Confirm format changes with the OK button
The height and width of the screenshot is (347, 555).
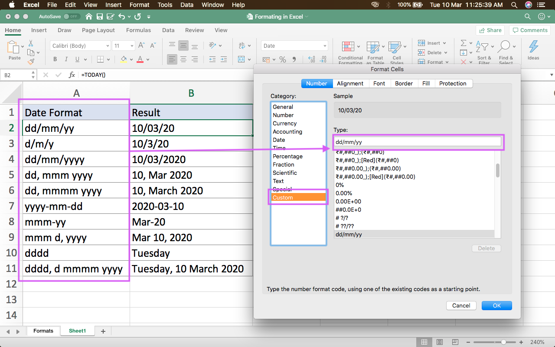click(x=496, y=305)
